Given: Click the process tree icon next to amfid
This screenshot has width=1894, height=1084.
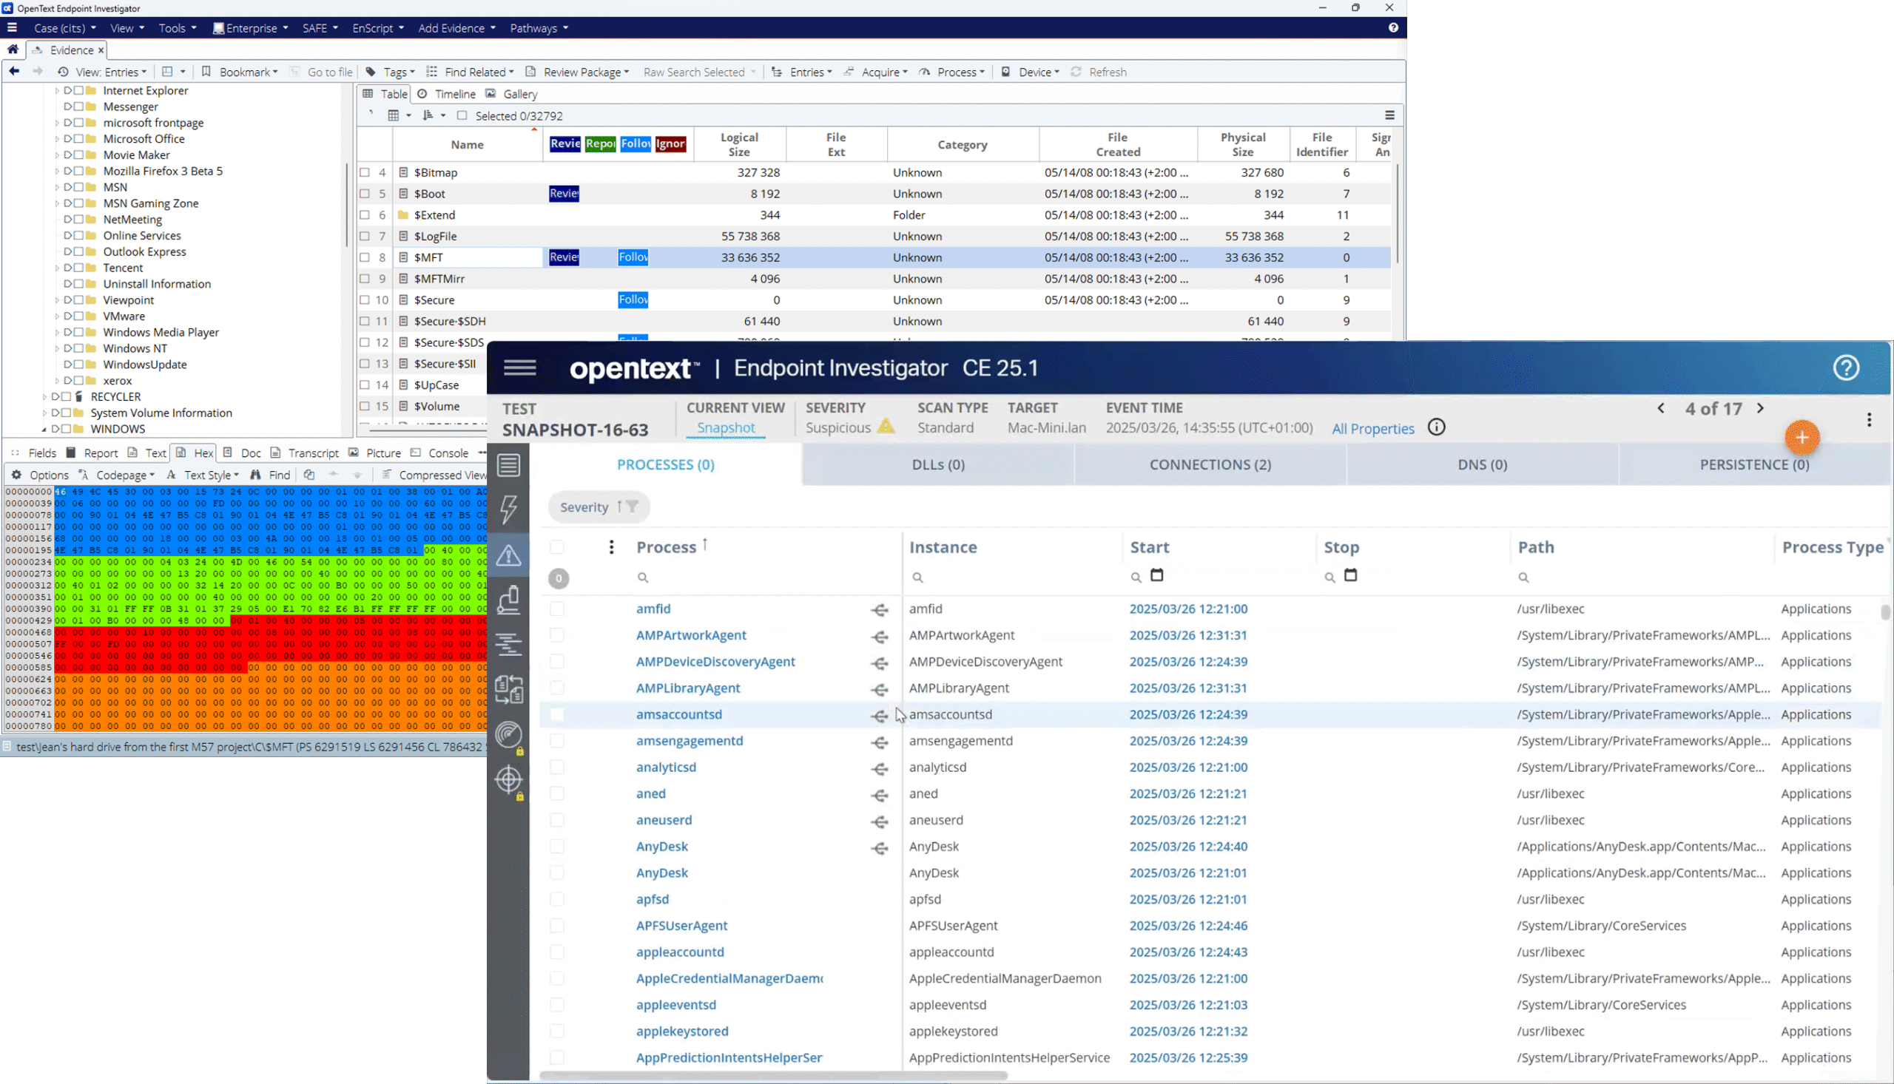Looking at the screenshot, I should [880, 610].
